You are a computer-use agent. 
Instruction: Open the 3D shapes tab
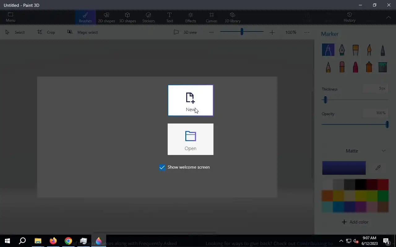tap(127, 17)
